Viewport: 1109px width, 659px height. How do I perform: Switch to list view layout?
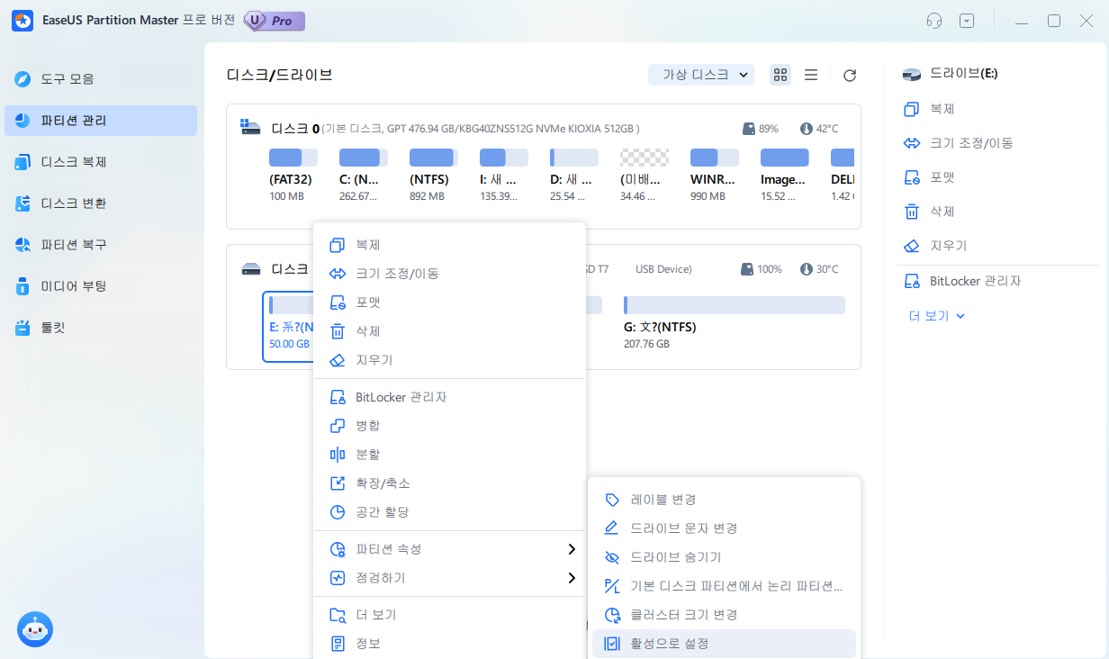810,75
